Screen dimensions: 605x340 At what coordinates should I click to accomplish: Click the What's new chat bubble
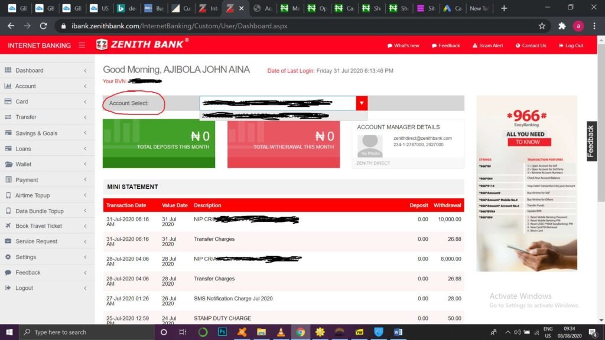[x=402, y=45]
